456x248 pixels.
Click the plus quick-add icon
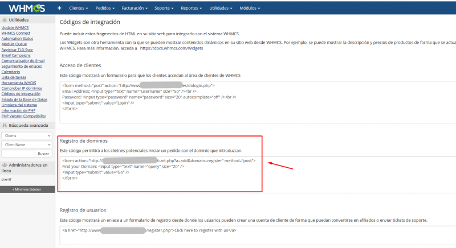tap(59, 9)
